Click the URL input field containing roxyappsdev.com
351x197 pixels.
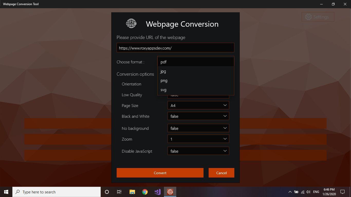pos(175,47)
